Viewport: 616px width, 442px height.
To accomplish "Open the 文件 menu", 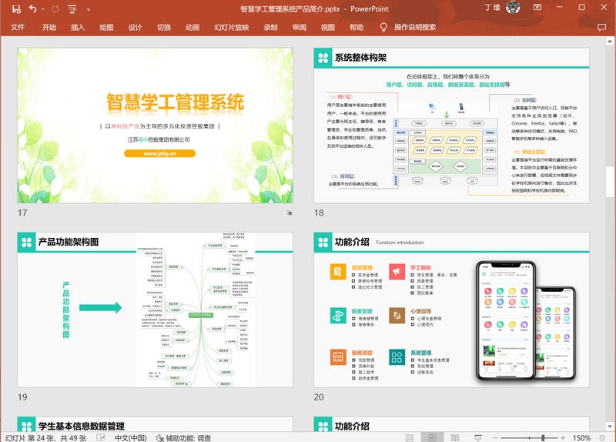I will pos(18,27).
